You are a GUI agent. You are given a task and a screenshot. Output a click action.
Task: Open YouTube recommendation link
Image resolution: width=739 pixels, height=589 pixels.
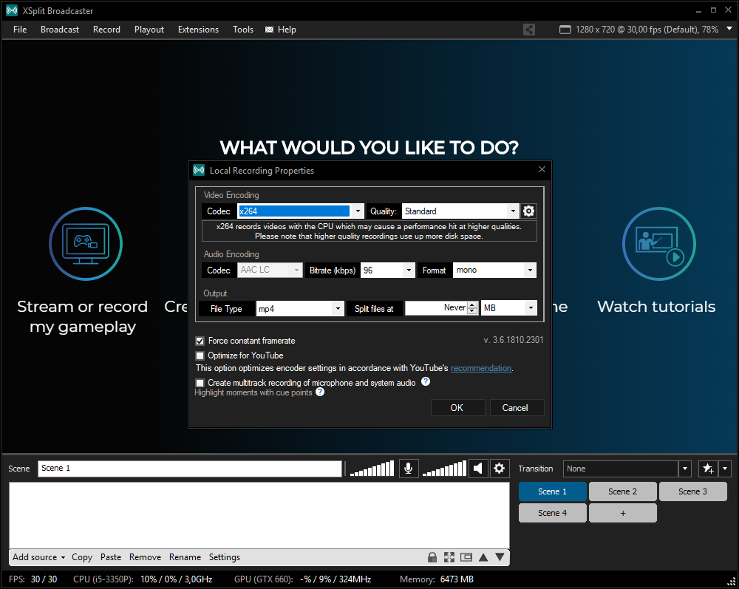(480, 368)
